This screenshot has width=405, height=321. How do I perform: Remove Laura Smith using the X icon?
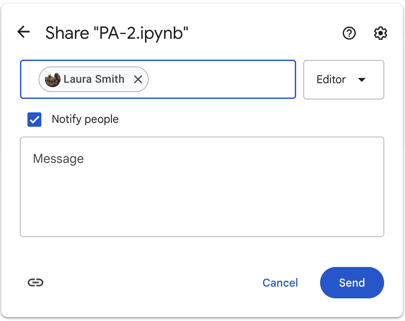pyautogui.click(x=138, y=79)
